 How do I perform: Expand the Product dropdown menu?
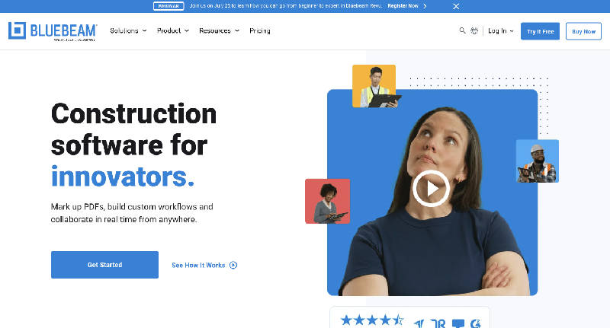173,31
